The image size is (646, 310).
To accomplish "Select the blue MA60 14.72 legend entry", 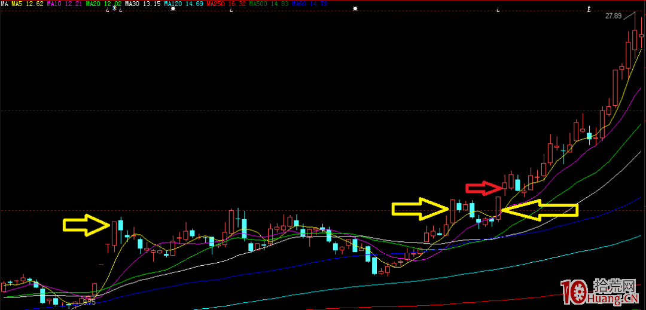I will [309, 4].
